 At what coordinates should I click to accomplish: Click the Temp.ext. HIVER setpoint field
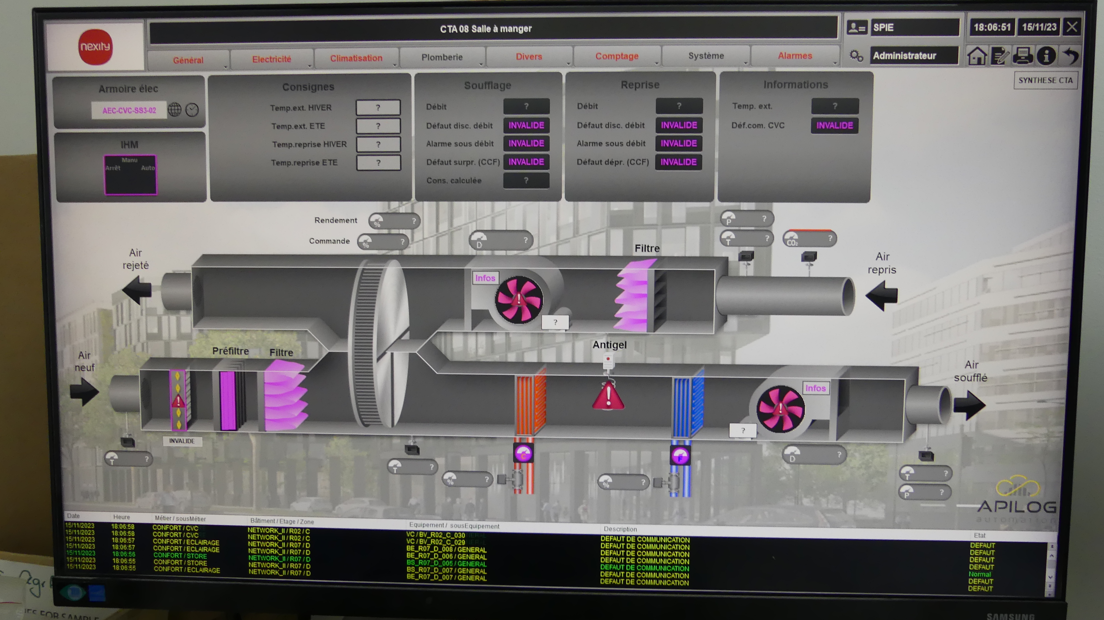pos(378,108)
